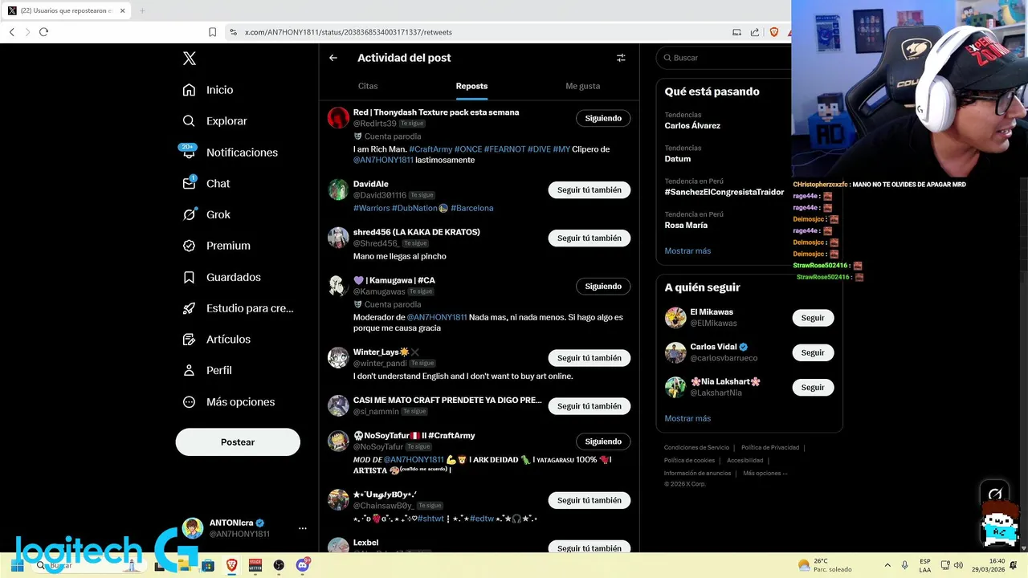The width and height of the screenshot is (1028, 578).
Task: Open Perfil person icon
Action: point(189,370)
